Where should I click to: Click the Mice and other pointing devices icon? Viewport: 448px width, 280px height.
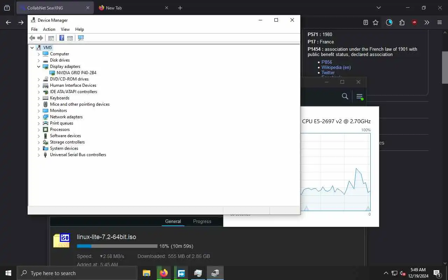45,104
